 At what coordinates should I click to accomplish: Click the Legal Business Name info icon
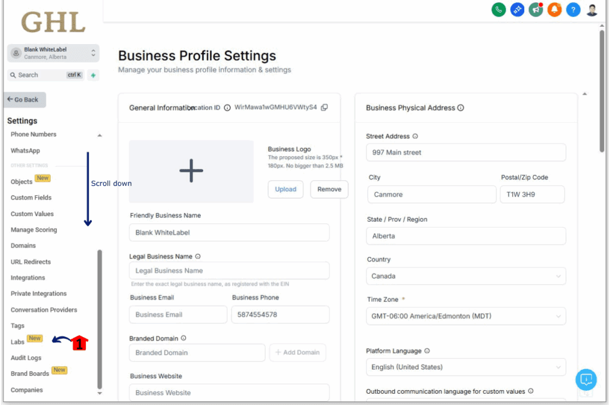tap(198, 257)
